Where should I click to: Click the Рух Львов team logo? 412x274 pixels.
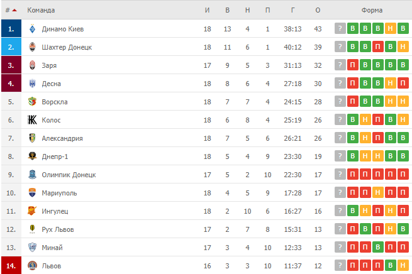(x=32, y=229)
